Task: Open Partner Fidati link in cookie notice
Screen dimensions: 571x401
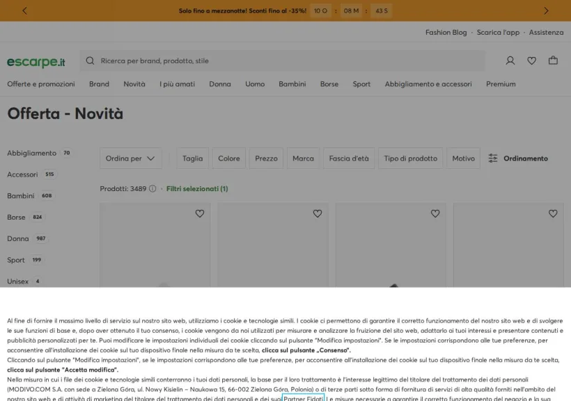Action: [304, 398]
